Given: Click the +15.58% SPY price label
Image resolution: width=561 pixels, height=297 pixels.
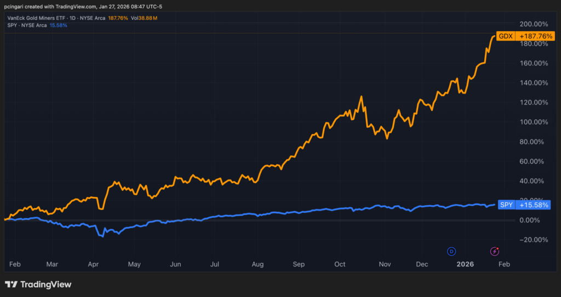Looking at the screenshot, I should (x=533, y=205).
